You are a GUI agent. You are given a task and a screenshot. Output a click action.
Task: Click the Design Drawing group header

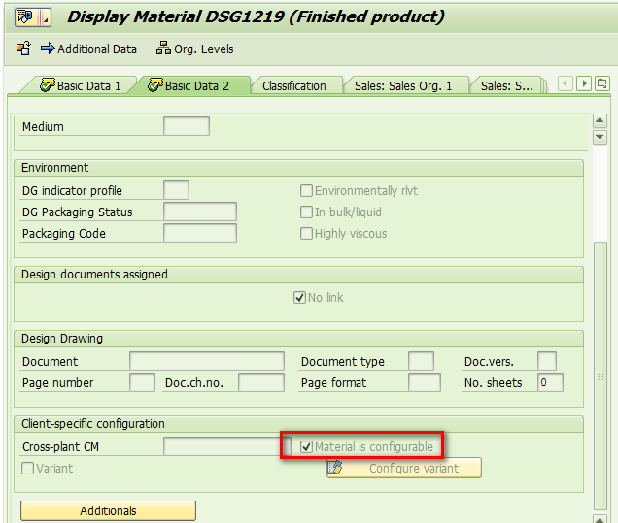(x=298, y=339)
